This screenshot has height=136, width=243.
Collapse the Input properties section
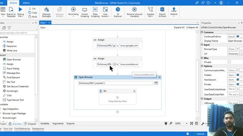point(202,45)
